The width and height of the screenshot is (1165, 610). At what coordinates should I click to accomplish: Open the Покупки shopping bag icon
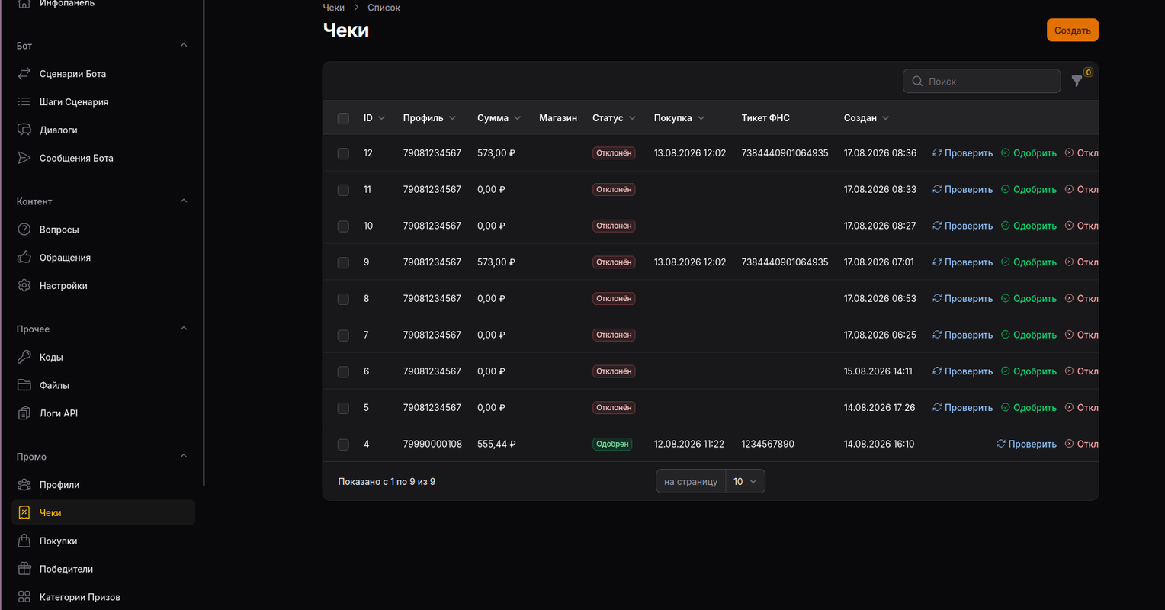pyautogui.click(x=24, y=541)
